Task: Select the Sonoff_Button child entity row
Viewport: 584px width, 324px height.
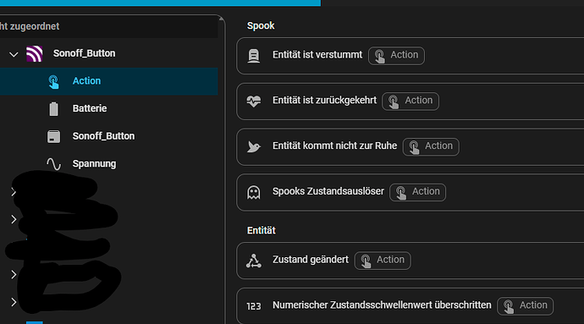Action: tap(108, 136)
